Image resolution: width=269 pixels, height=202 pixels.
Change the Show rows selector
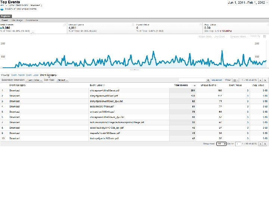click(x=222, y=144)
